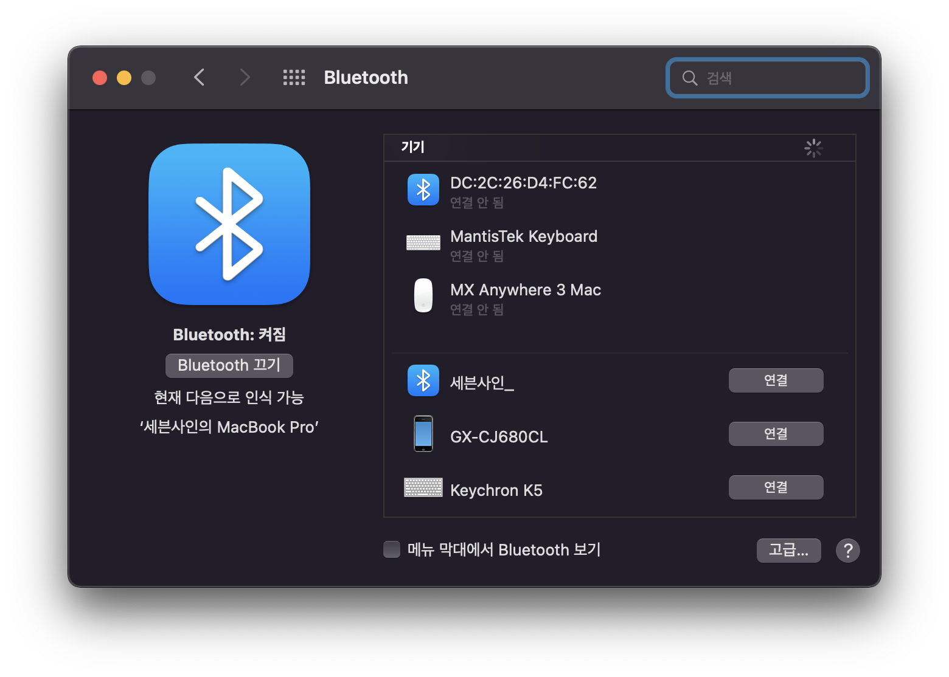Image resolution: width=949 pixels, height=677 pixels.
Task: Click the large Bluetooth logo icon
Action: (229, 224)
